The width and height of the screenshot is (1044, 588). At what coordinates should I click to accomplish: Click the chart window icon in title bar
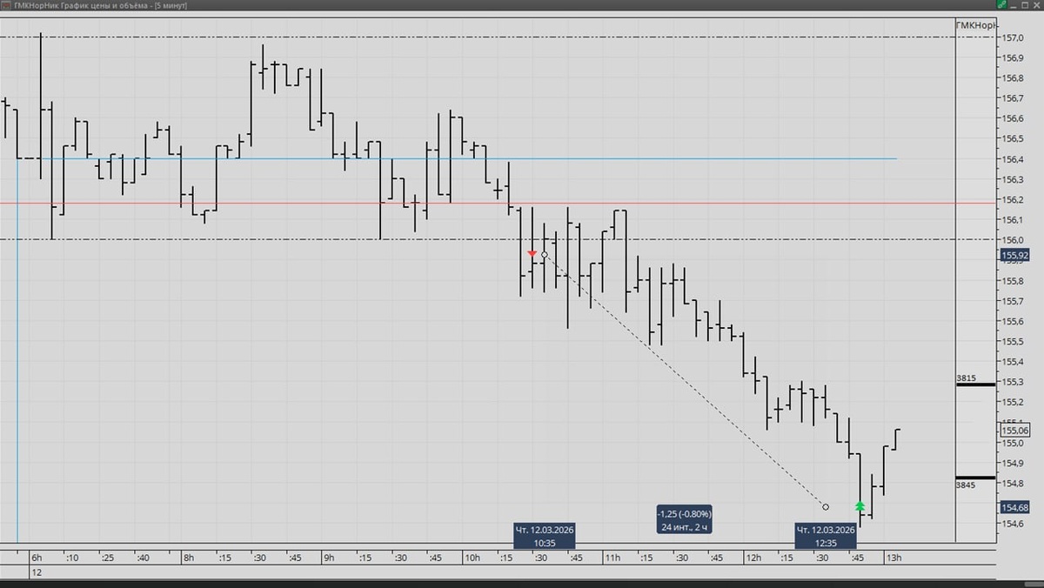point(5,4)
